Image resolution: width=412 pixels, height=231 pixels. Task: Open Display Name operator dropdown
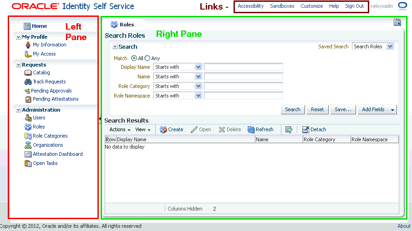[198, 67]
